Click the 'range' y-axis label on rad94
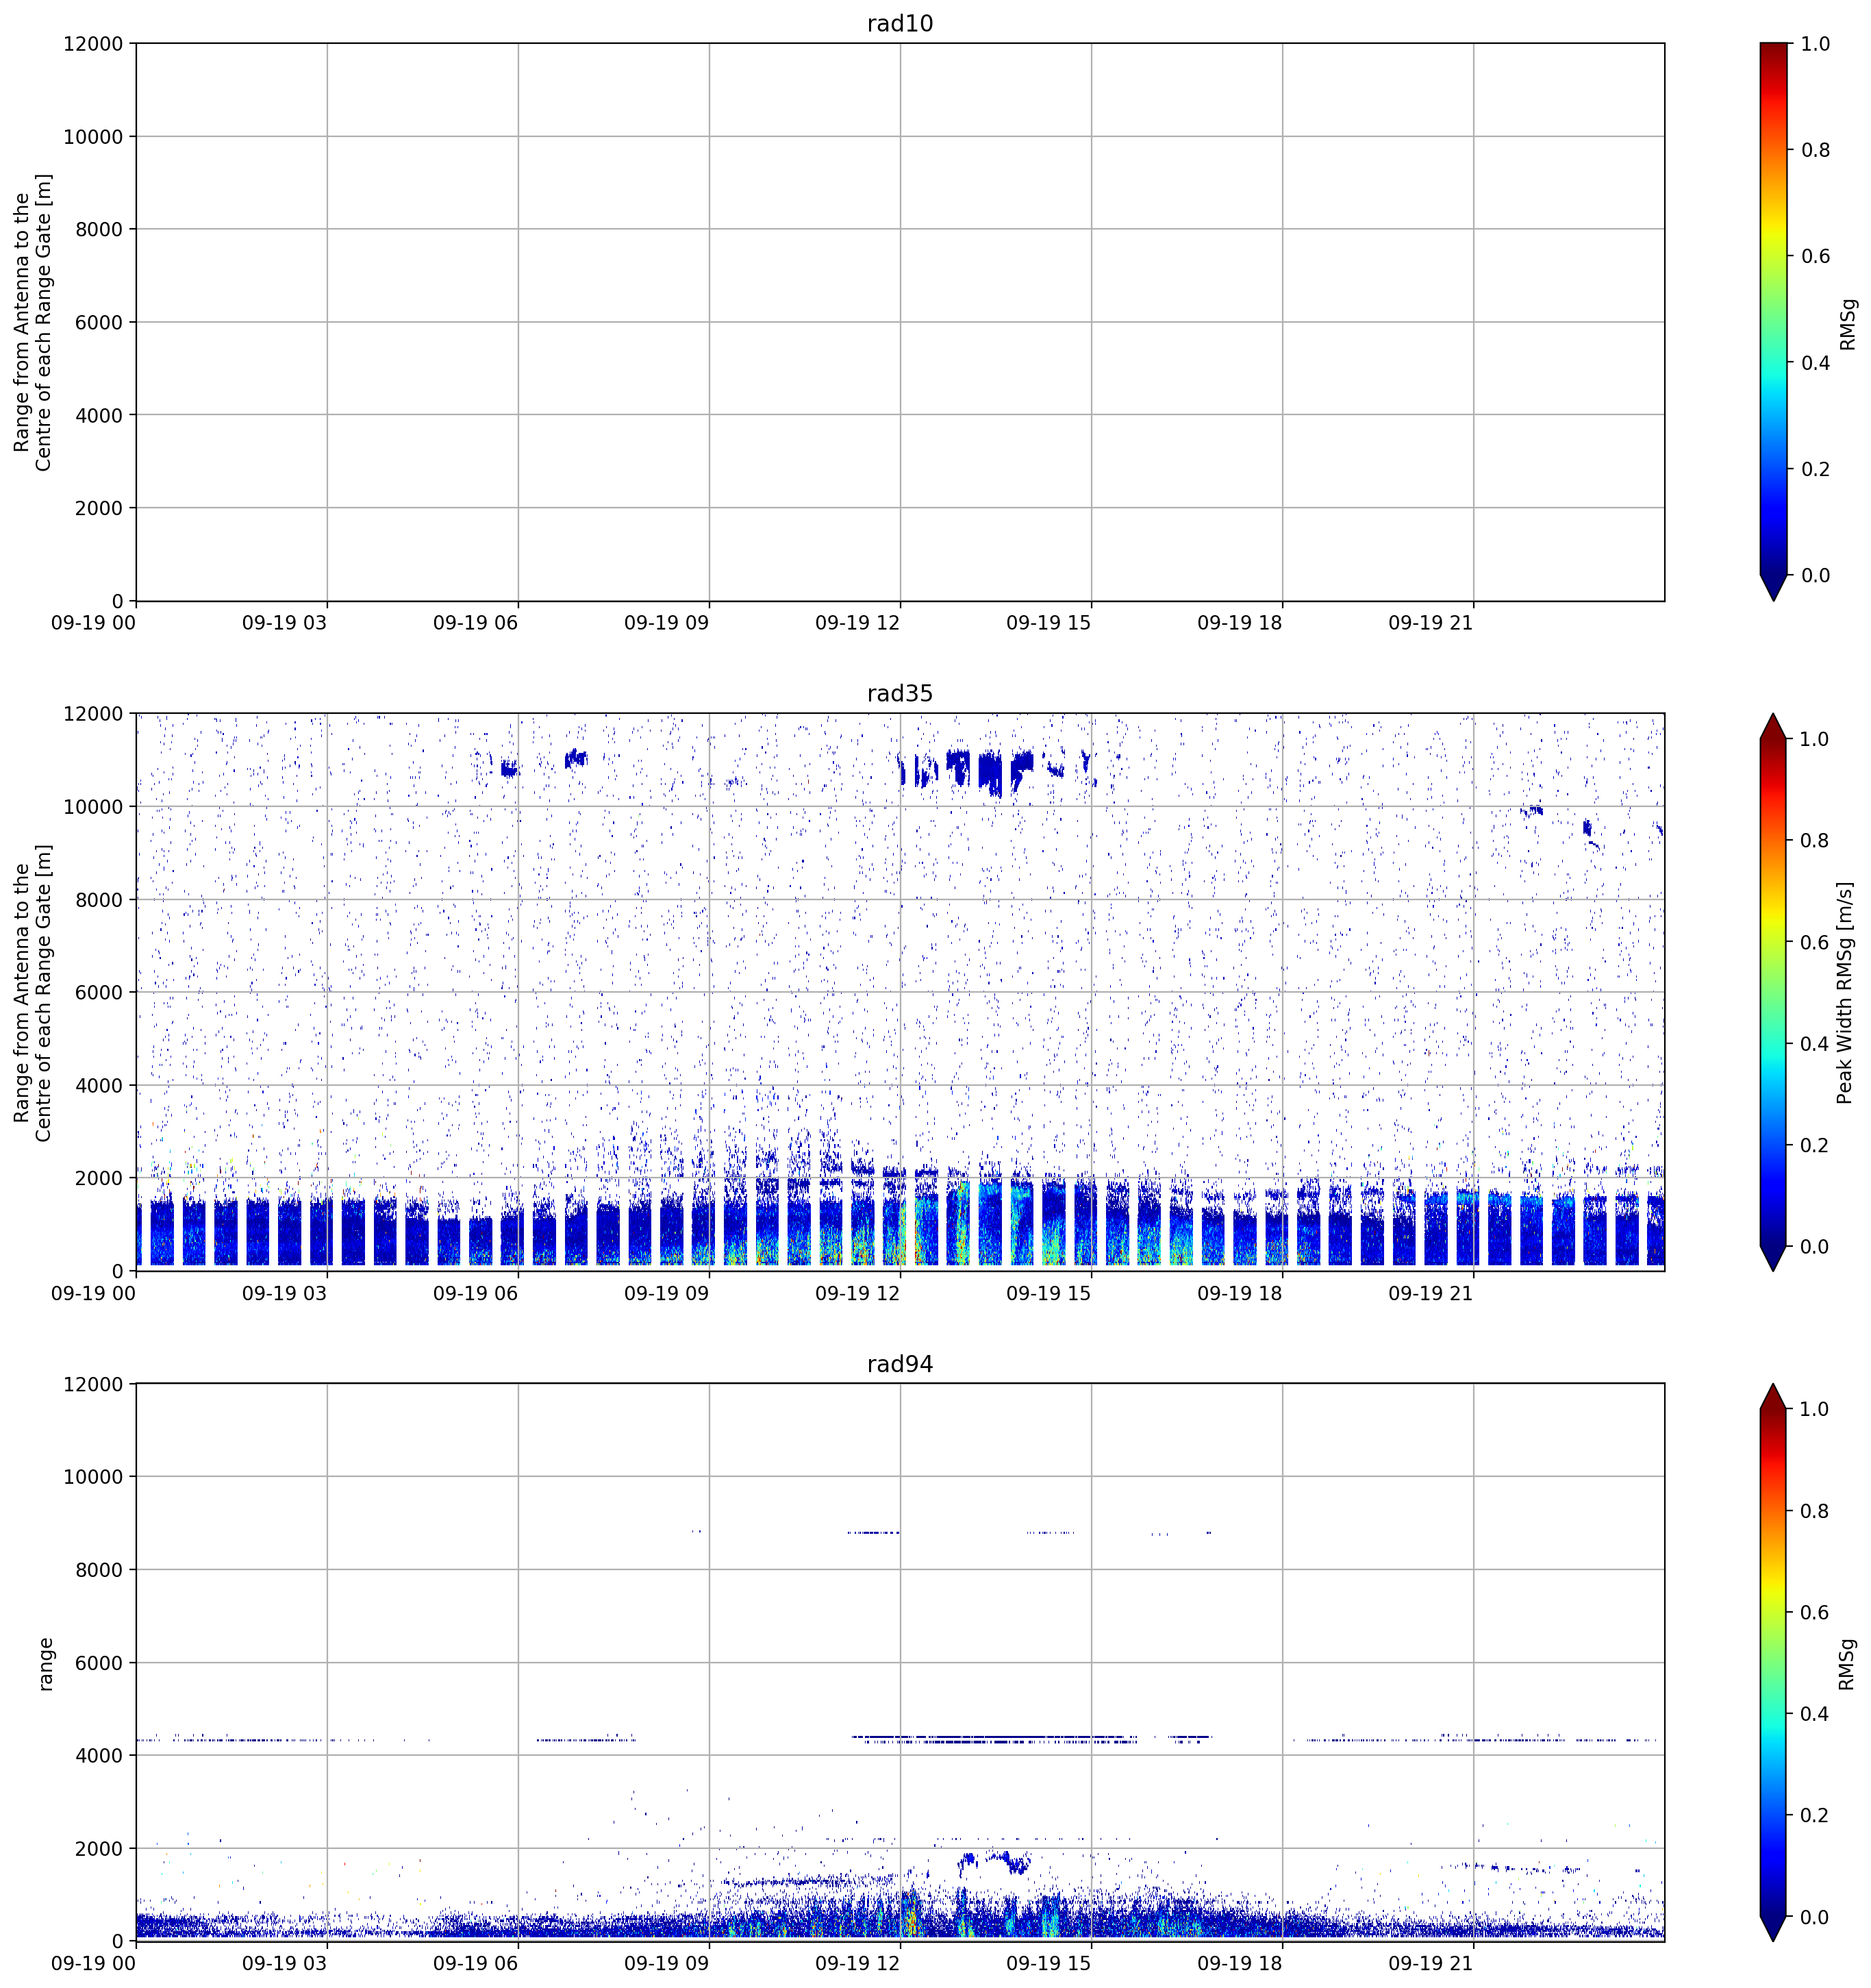Viewport: 1871px width, 1988px height. (45, 1664)
